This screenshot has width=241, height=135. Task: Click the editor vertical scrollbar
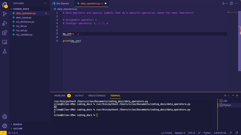[239, 41]
